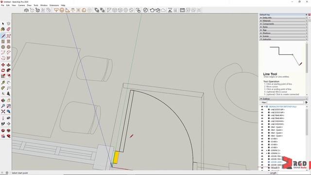Activate the Push/Pull tool
This screenshot has height=175, width=311.
point(9,65)
